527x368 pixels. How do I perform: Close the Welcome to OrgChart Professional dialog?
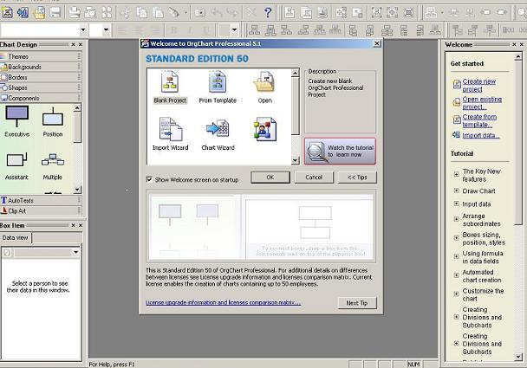[377, 43]
